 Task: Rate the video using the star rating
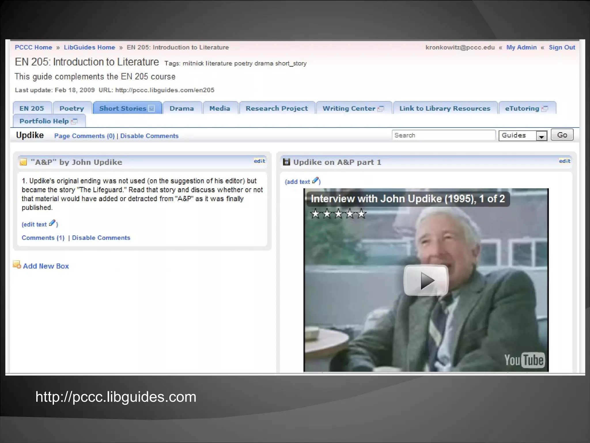(x=338, y=214)
